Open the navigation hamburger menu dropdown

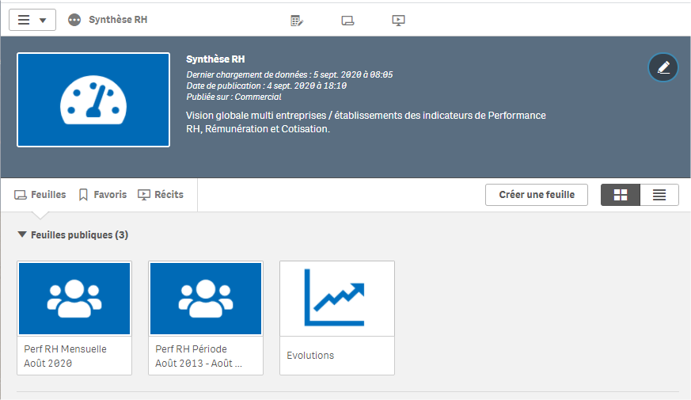(x=32, y=20)
